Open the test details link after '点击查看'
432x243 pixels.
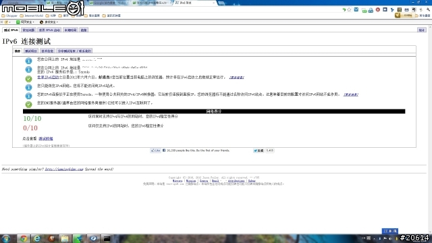(46, 138)
